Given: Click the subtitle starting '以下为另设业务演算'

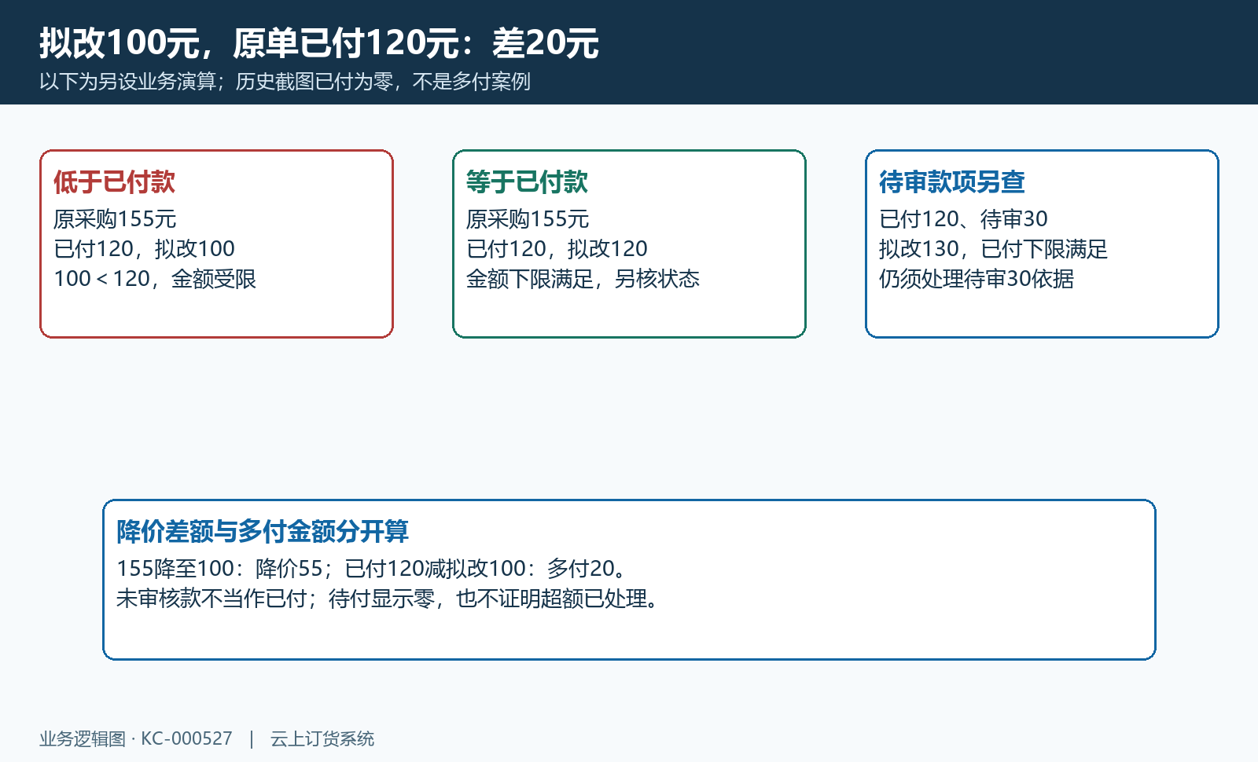Looking at the screenshot, I should [x=285, y=82].
